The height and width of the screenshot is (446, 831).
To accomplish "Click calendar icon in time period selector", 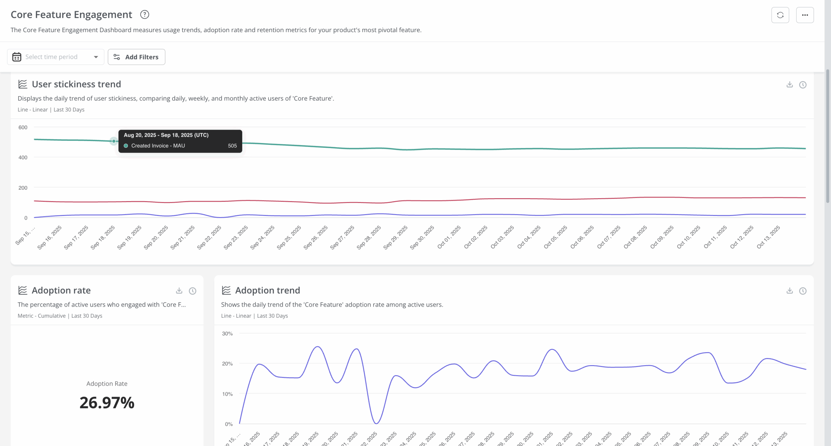I will [x=17, y=57].
